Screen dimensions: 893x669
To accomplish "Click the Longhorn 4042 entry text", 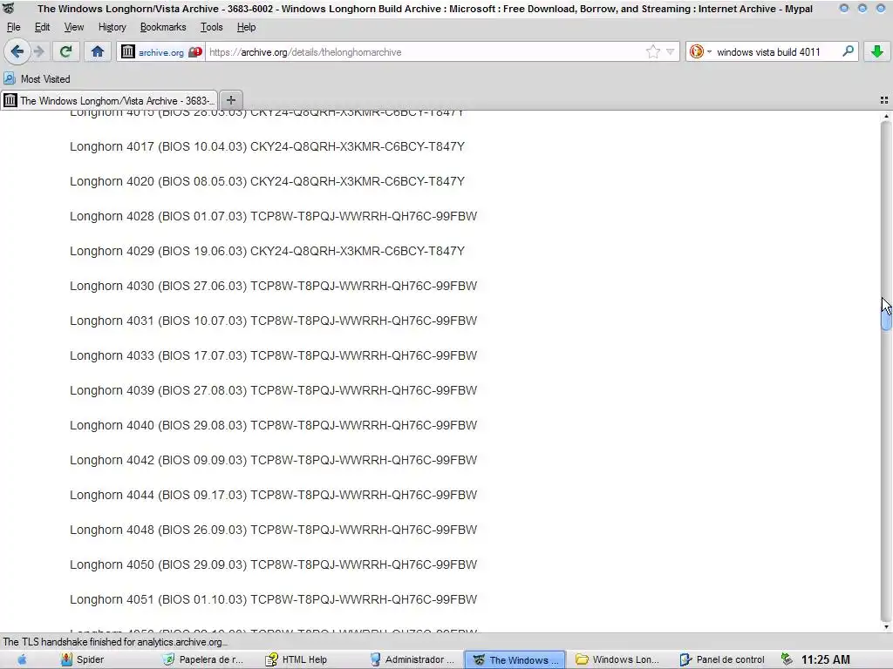I will point(273,460).
